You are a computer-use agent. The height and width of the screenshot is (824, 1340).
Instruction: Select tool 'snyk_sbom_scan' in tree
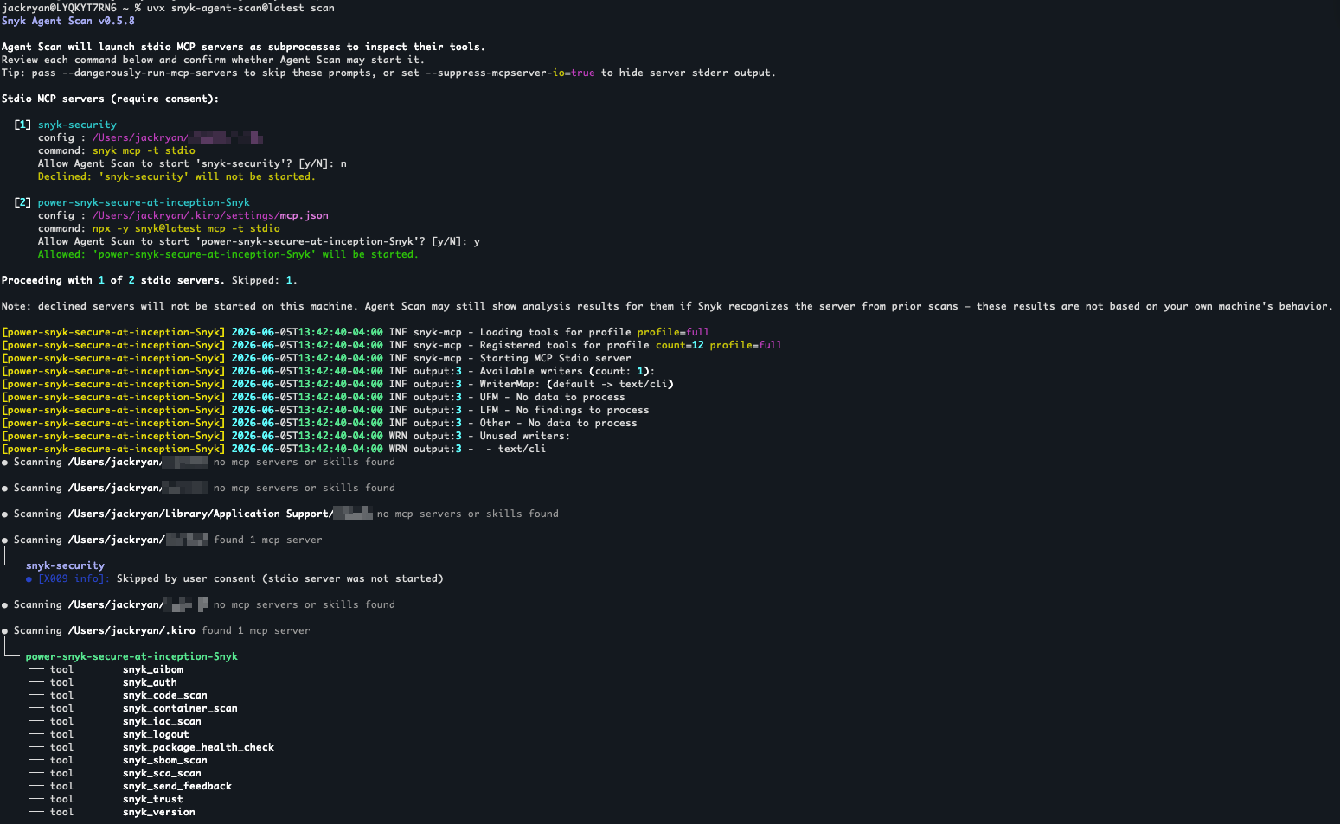pyautogui.click(x=165, y=760)
